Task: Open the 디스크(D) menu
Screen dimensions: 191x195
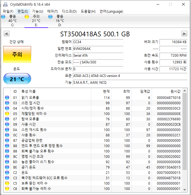Action: point(69,12)
